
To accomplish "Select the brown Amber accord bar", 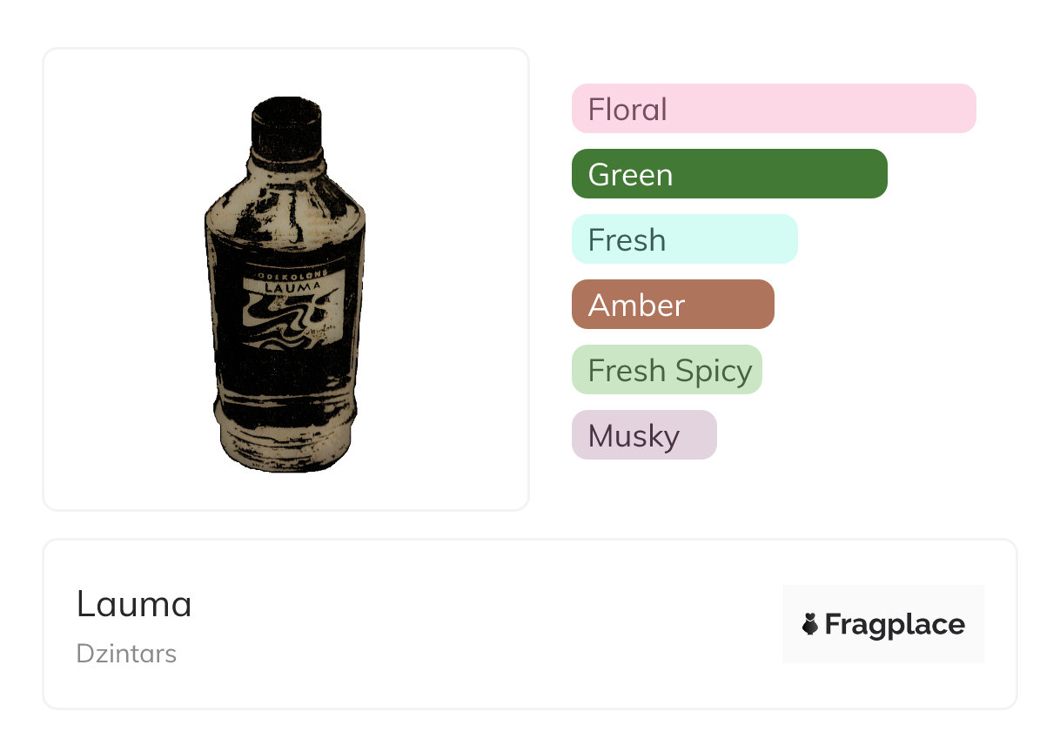I will tap(672, 305).
